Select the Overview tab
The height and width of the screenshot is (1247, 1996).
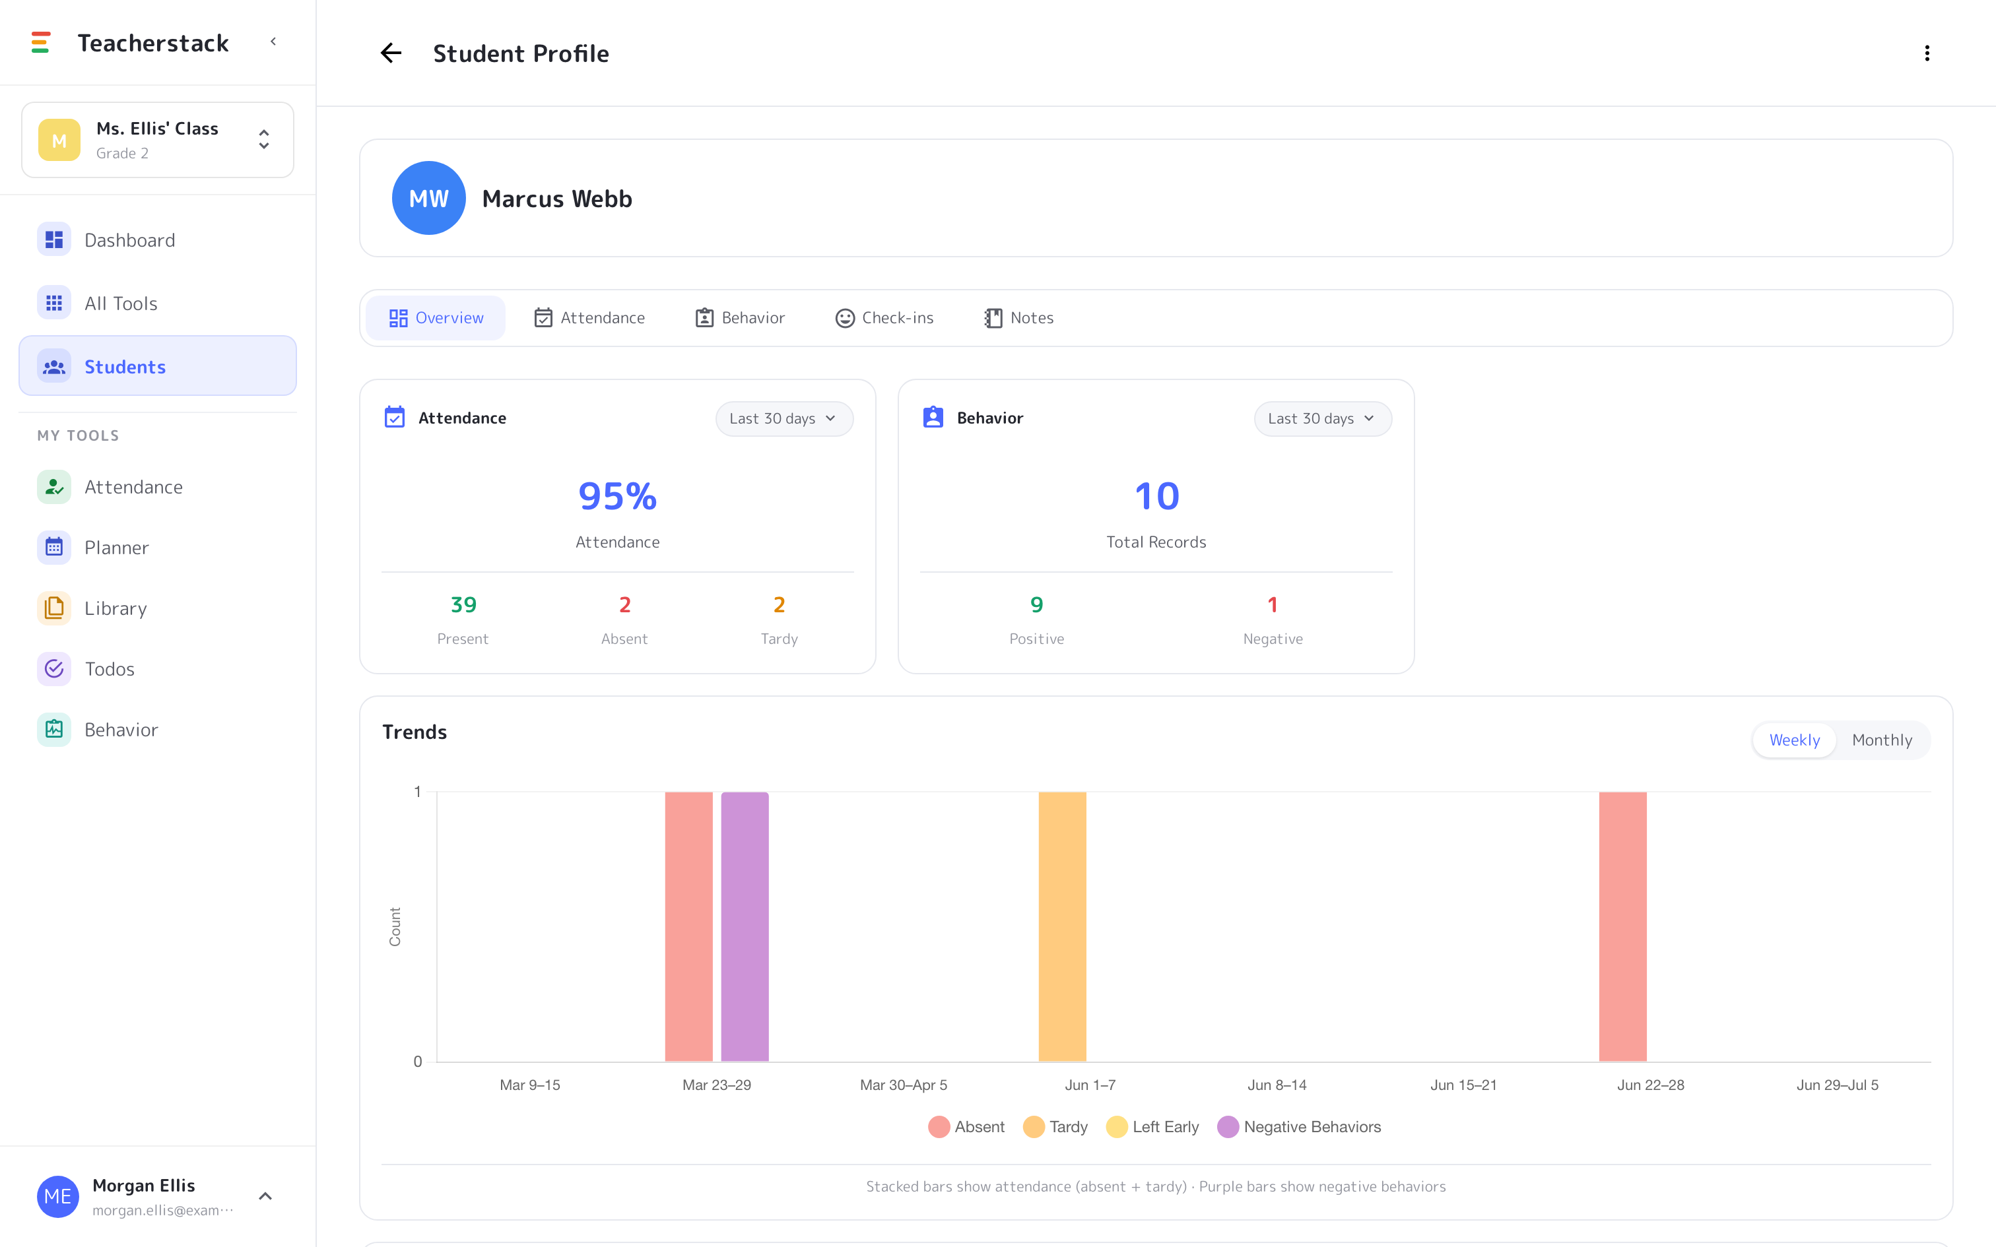pos(436,318)
